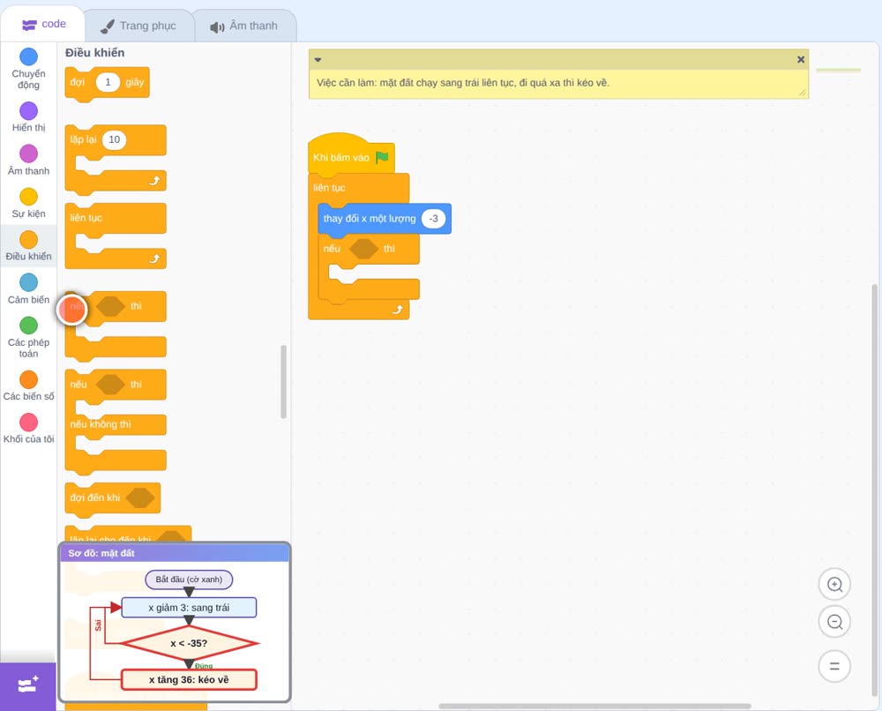
Task: Open the Trang phục tab
Action: pyautogui.click(x=138, y=26)
